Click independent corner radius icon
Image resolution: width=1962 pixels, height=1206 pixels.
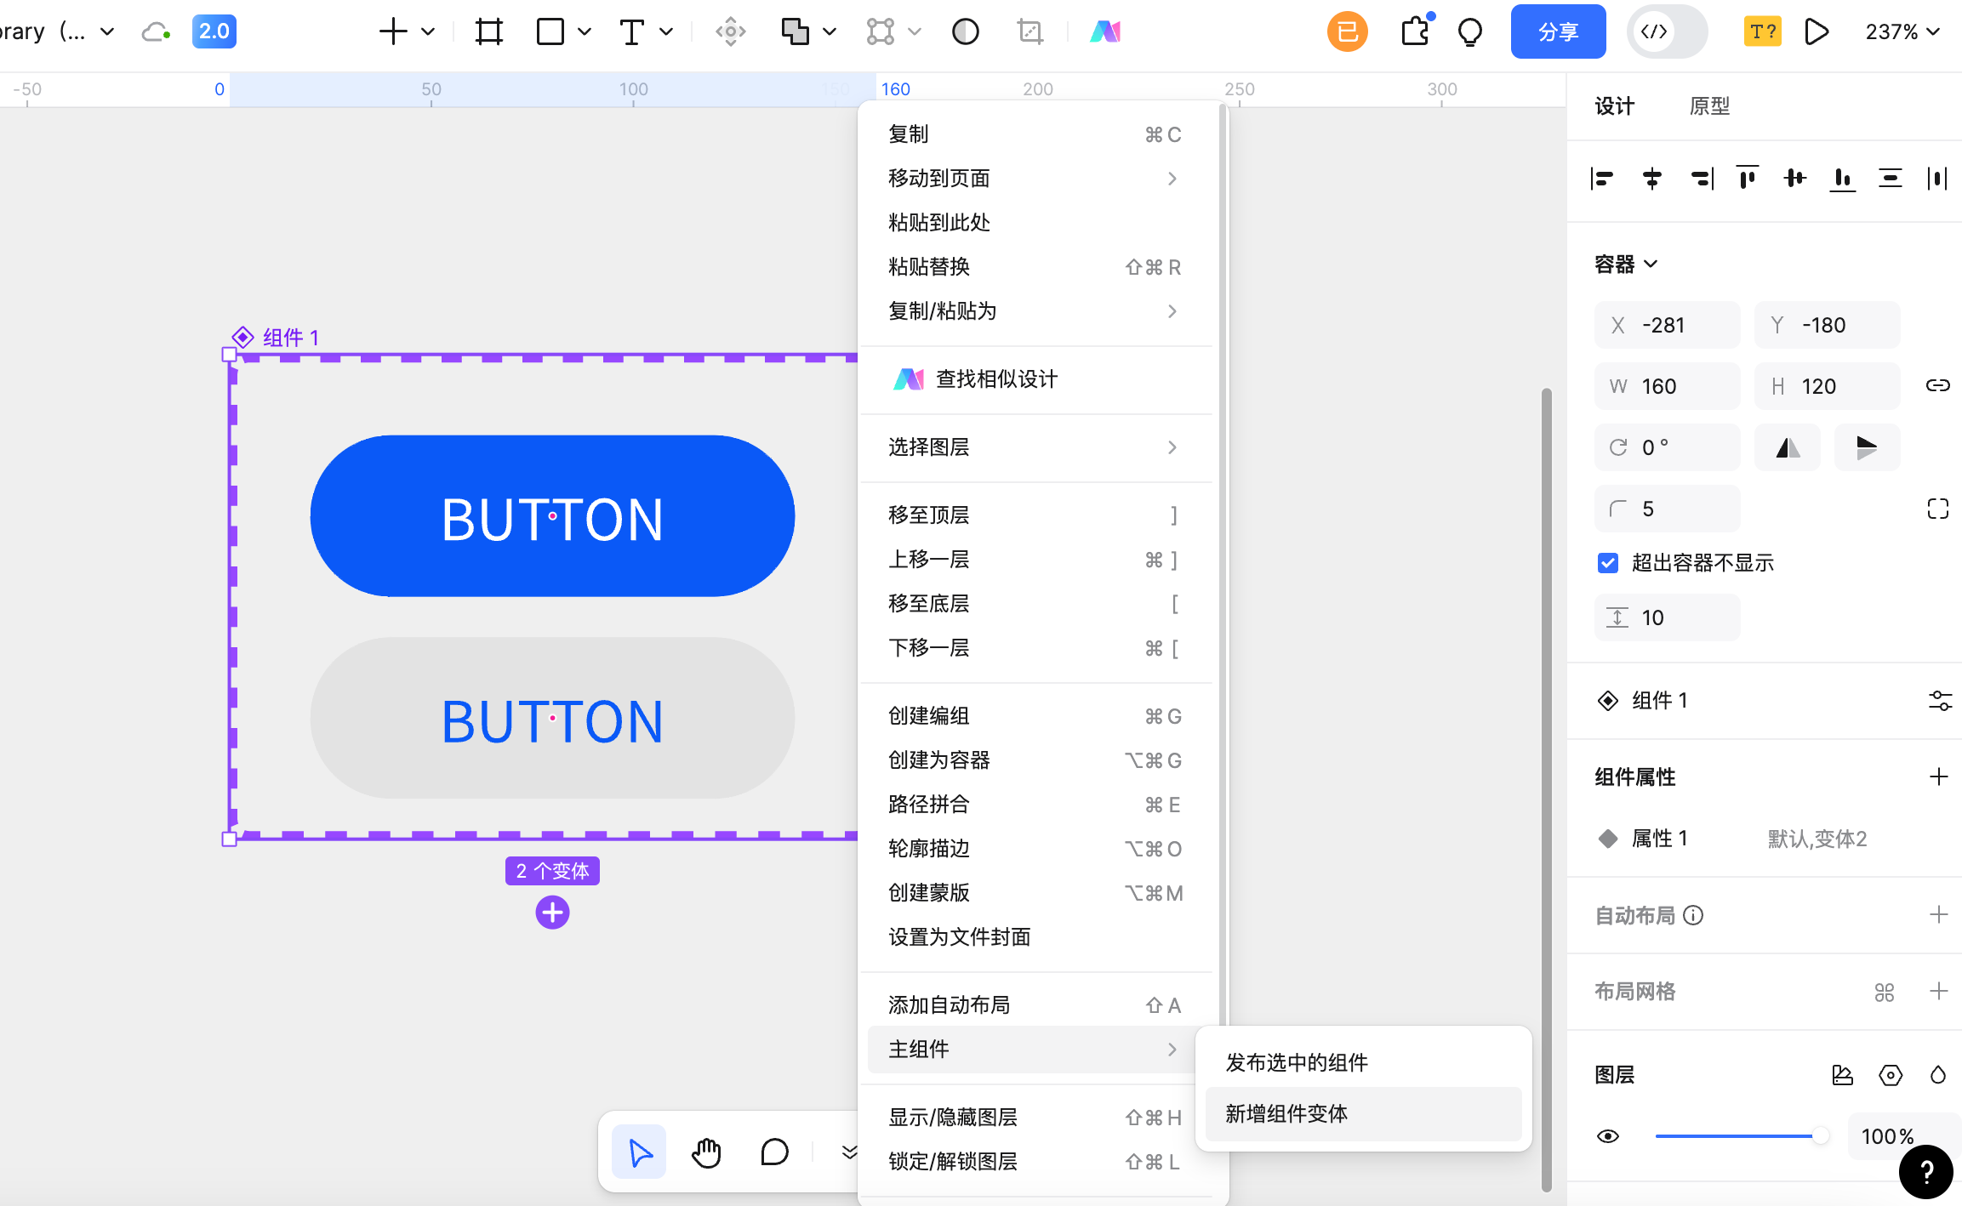pyautogui.click(x=1938, y=509)
